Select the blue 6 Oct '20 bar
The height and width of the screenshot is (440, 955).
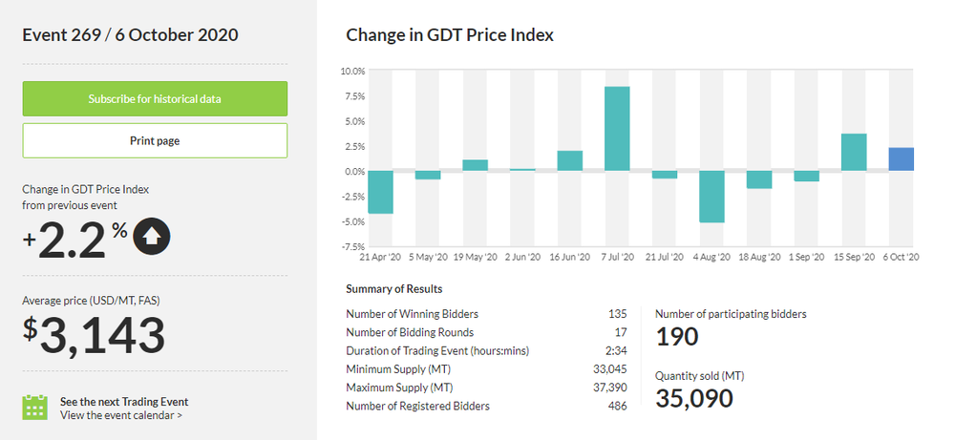click(902, 159)
